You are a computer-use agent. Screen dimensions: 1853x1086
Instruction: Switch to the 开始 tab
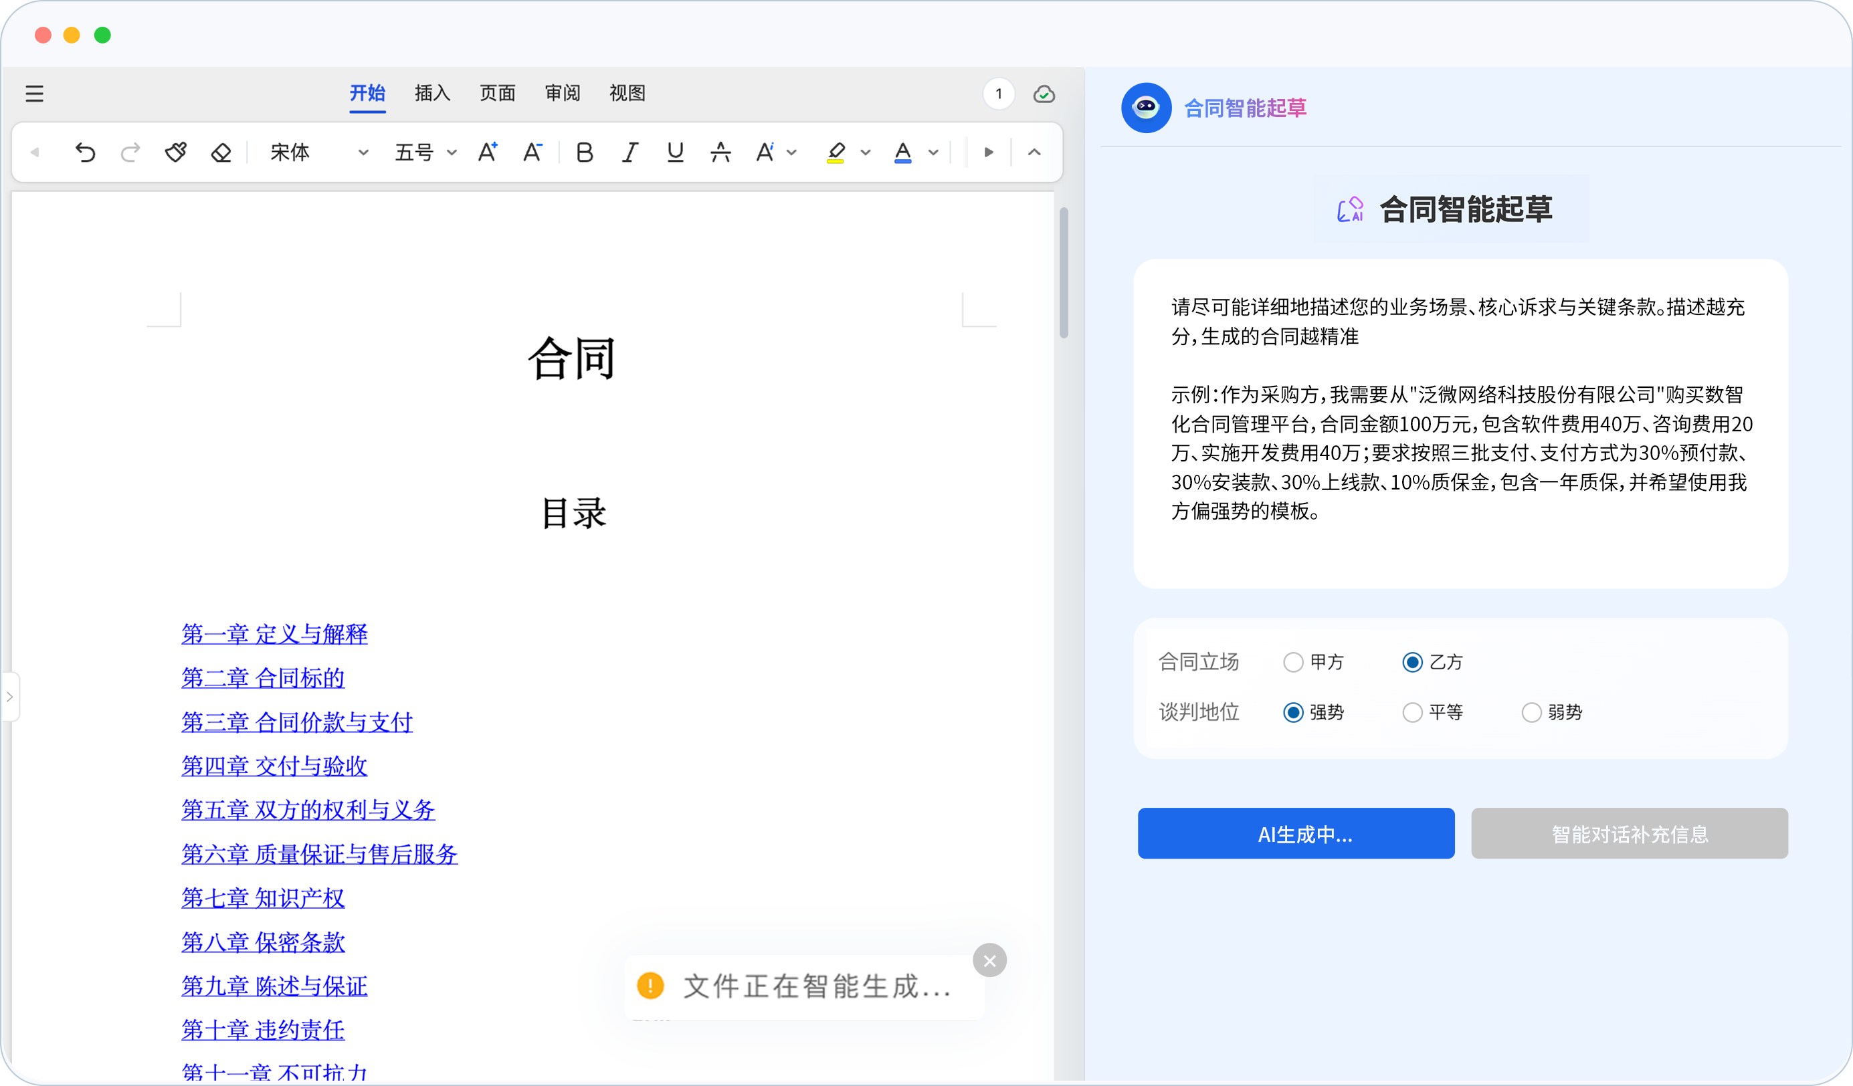click(367, 94)
